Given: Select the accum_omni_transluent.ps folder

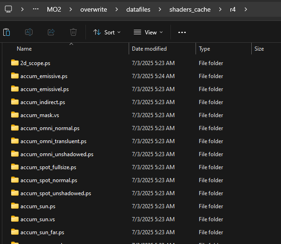Looking at the screenshot, I should pos(53,141).
